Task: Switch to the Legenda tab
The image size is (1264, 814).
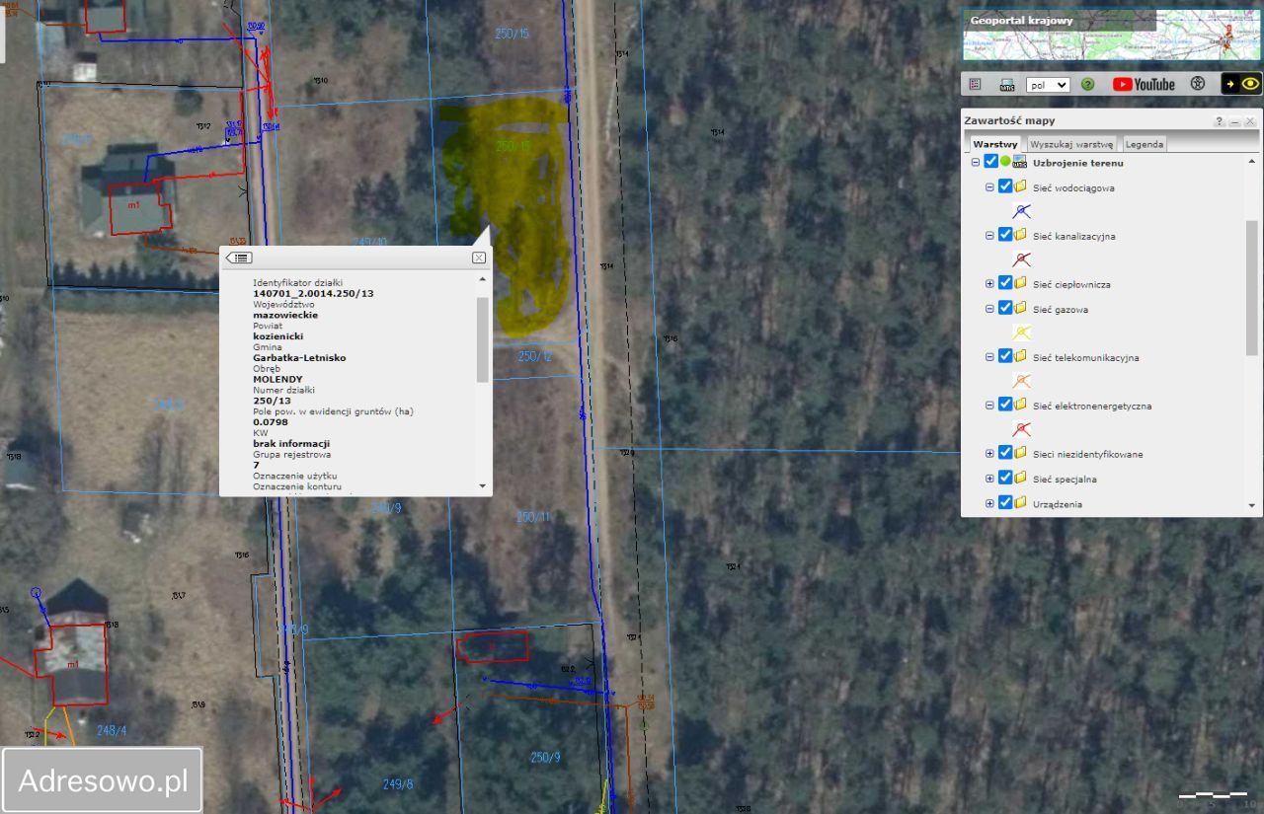Action: pos(1145,144)
